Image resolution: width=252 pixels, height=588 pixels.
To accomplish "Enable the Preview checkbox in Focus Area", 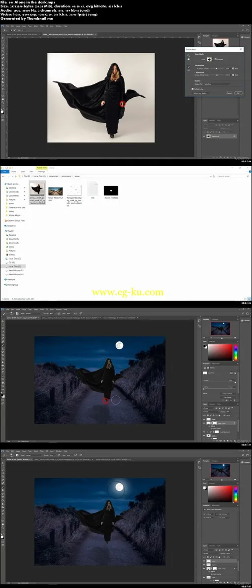I will coord(216,59).
